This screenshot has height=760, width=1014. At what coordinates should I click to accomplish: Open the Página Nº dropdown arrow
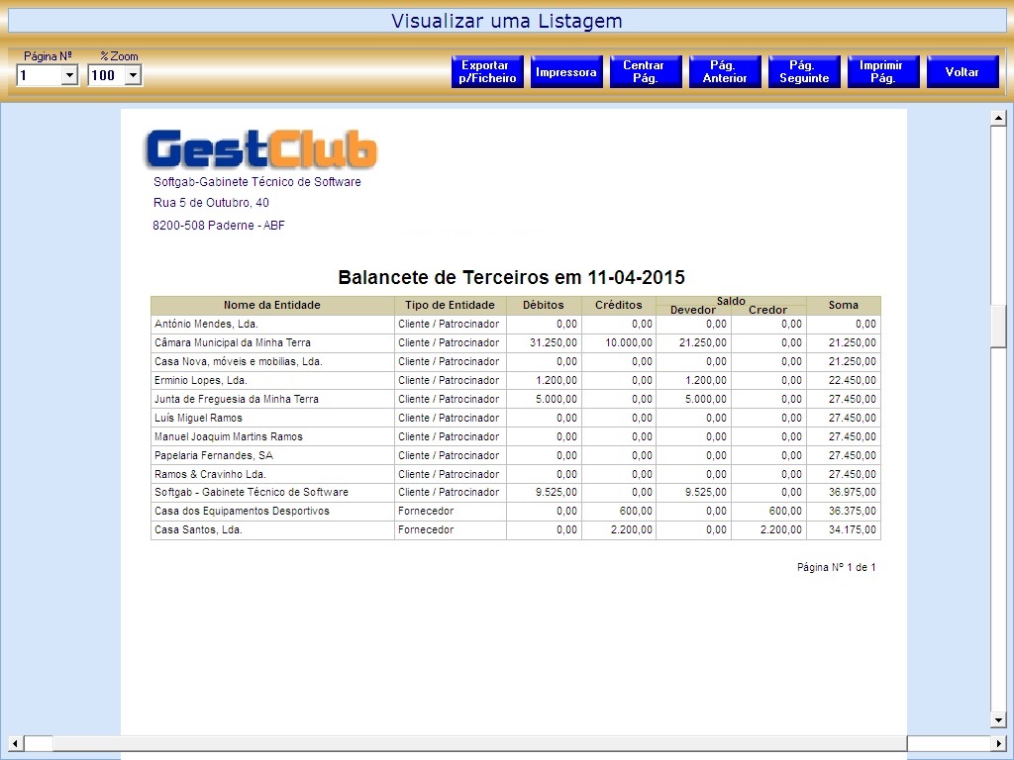(69, 75)
